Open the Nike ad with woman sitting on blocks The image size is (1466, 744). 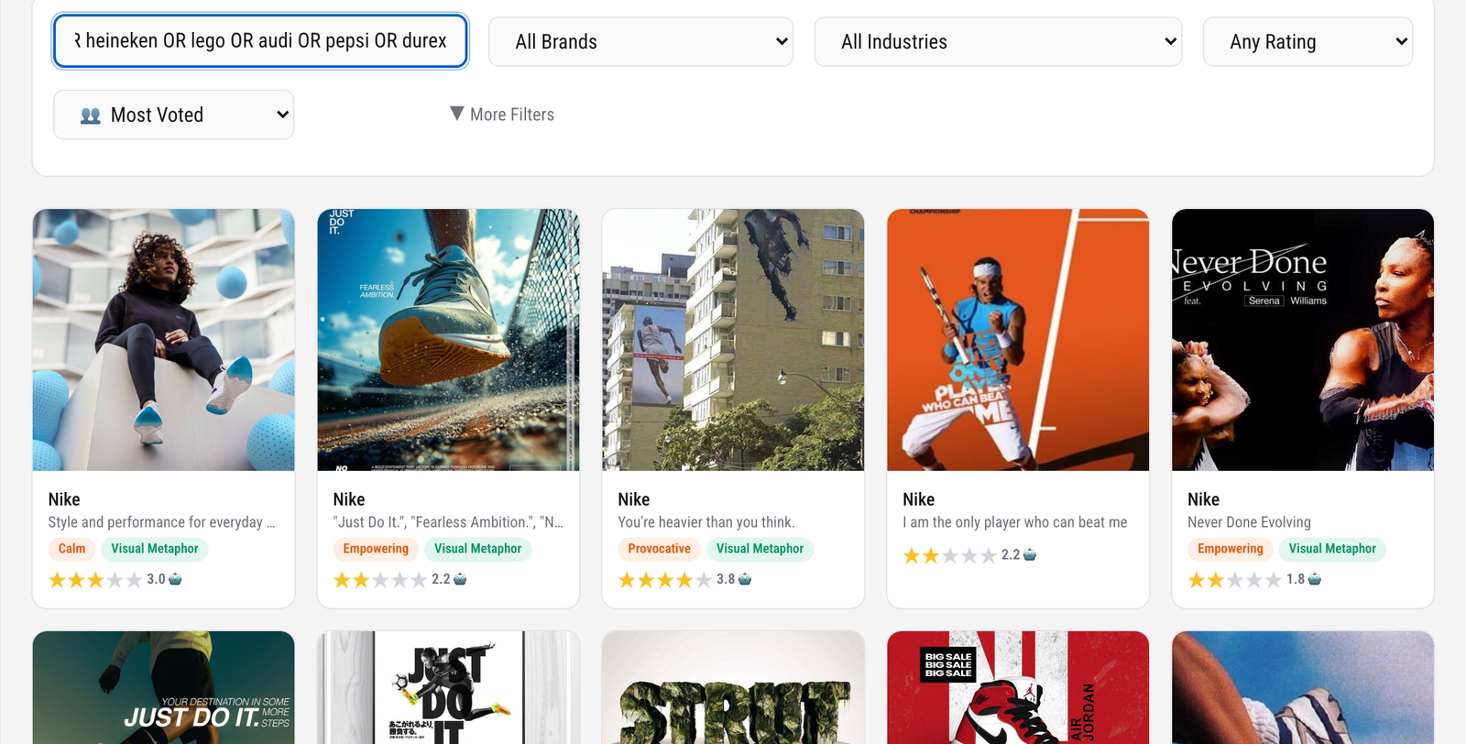163,340
